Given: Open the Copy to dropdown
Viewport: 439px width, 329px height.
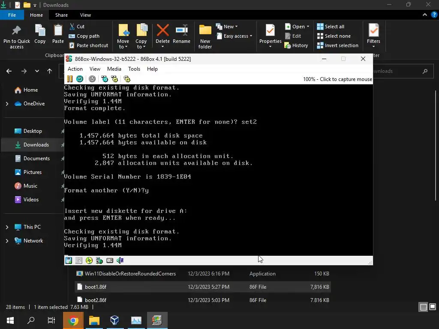Looking at the screenshot, I should [141, 37].
